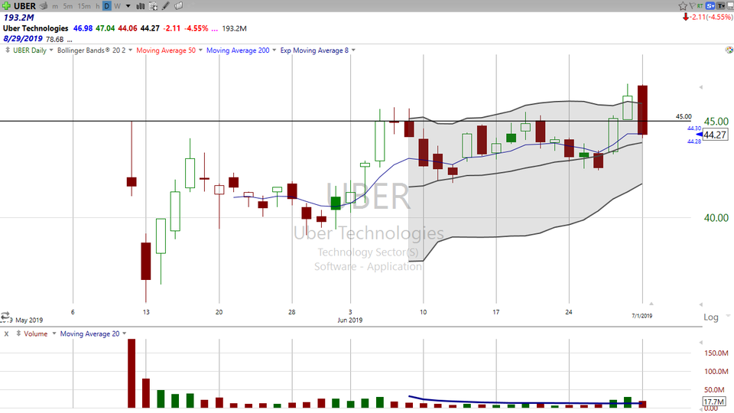Screen dimensions: 734x413
Task: Click the 44.27 current price box
Action: point(715,135)
